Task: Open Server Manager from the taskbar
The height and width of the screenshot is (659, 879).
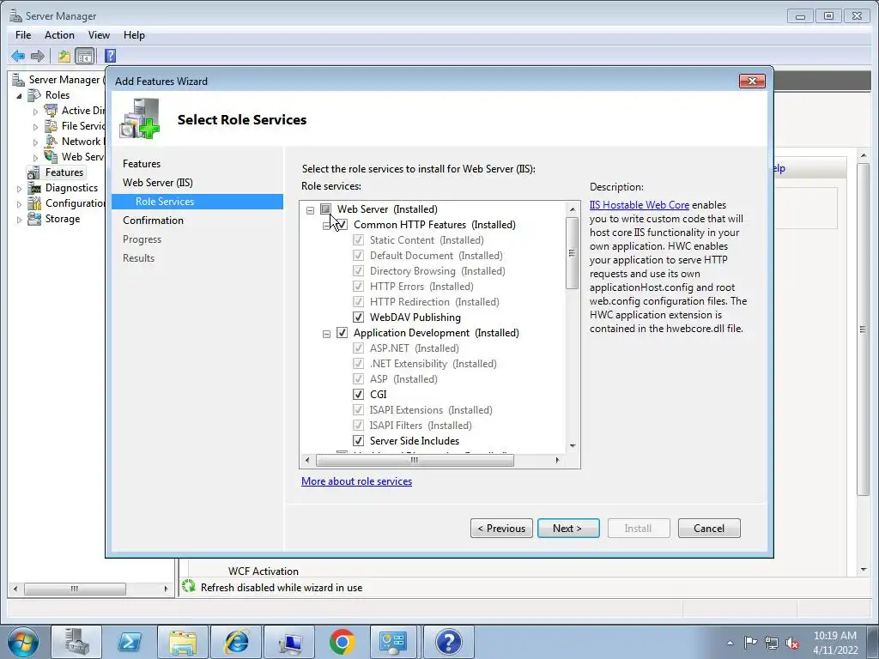Action: point(76,642)
